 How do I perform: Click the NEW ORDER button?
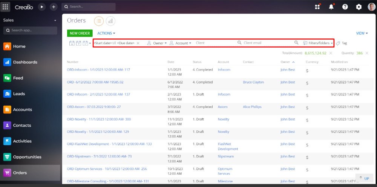pos(80,33)
